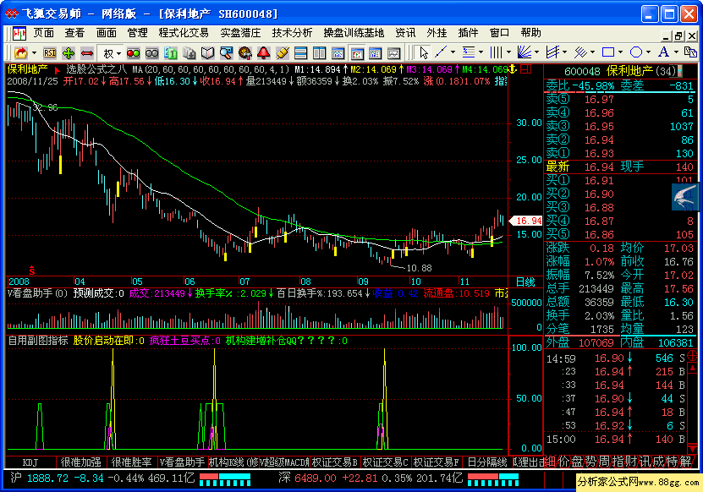703x492 pixels.
Task: Toggle the red-green lights icon
Action: click(133, 53)
